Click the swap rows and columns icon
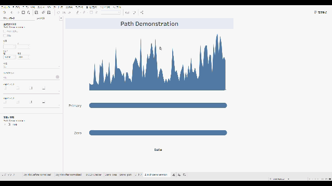 pyautogui.click(x=59, y=12)
